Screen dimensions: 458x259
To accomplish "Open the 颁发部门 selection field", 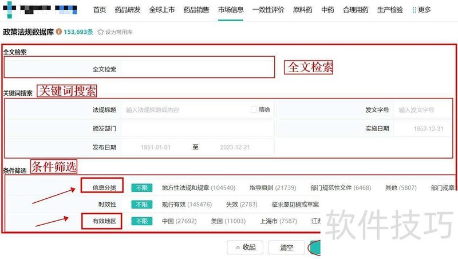I will (196, 128).
